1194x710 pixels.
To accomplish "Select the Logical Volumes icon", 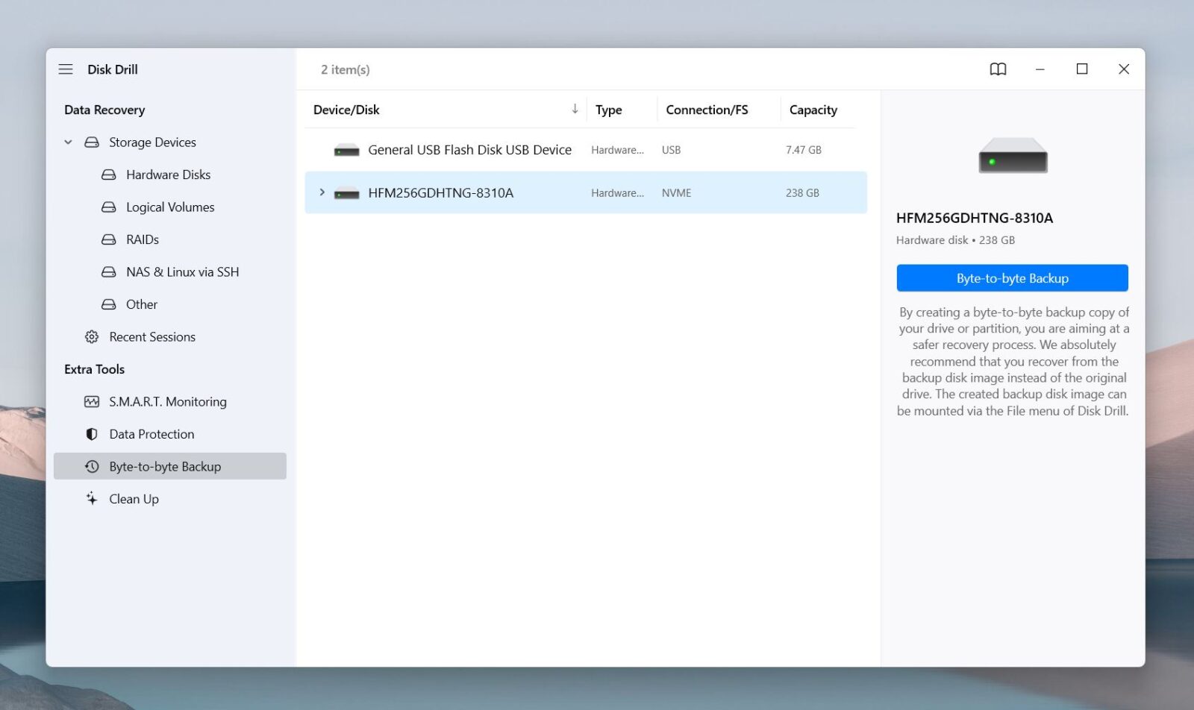I will (108, 207).
